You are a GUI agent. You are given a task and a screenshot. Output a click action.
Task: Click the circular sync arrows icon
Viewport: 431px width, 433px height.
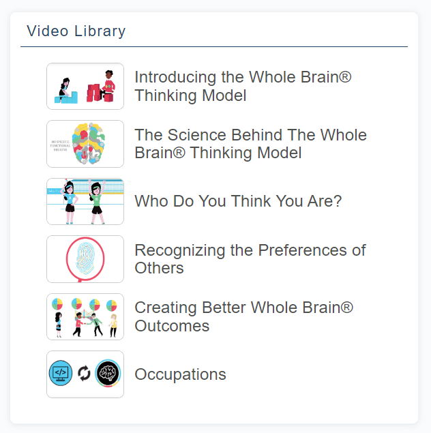click(85, 373)
